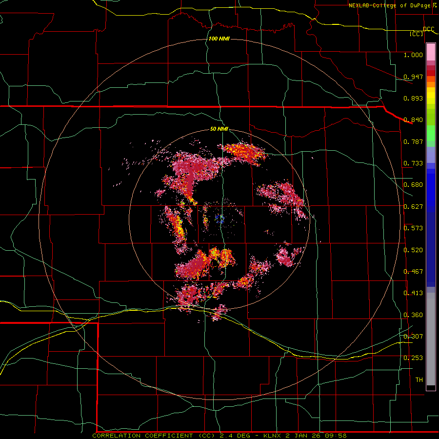The image size is (439, 439).
Task: Click the 0.253 scale value
Action: pyautogui.click(x=413, y=358)
